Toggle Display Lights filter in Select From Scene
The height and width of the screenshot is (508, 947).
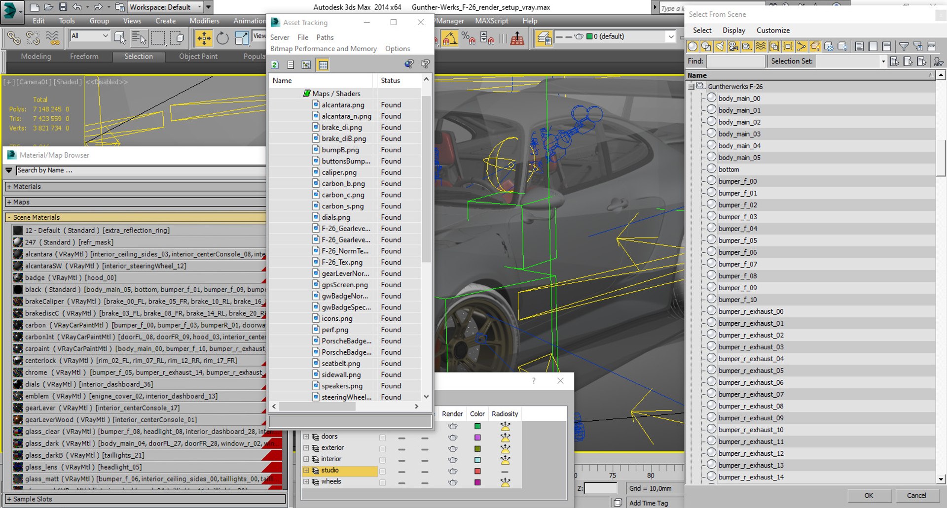pyautogui.click(x=720, y=46)
